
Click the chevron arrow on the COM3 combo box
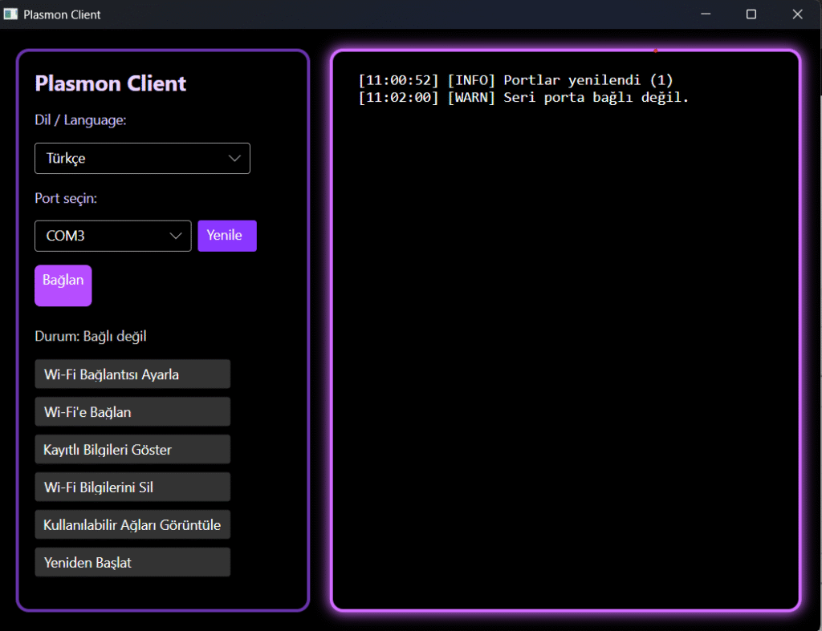click(177, 236)
